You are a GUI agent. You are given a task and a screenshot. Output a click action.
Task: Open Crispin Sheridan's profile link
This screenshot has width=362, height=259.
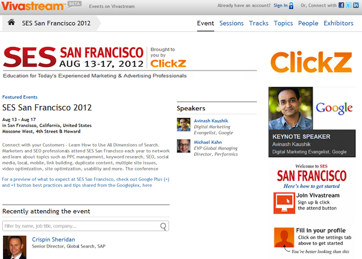(x=53, y=239)
